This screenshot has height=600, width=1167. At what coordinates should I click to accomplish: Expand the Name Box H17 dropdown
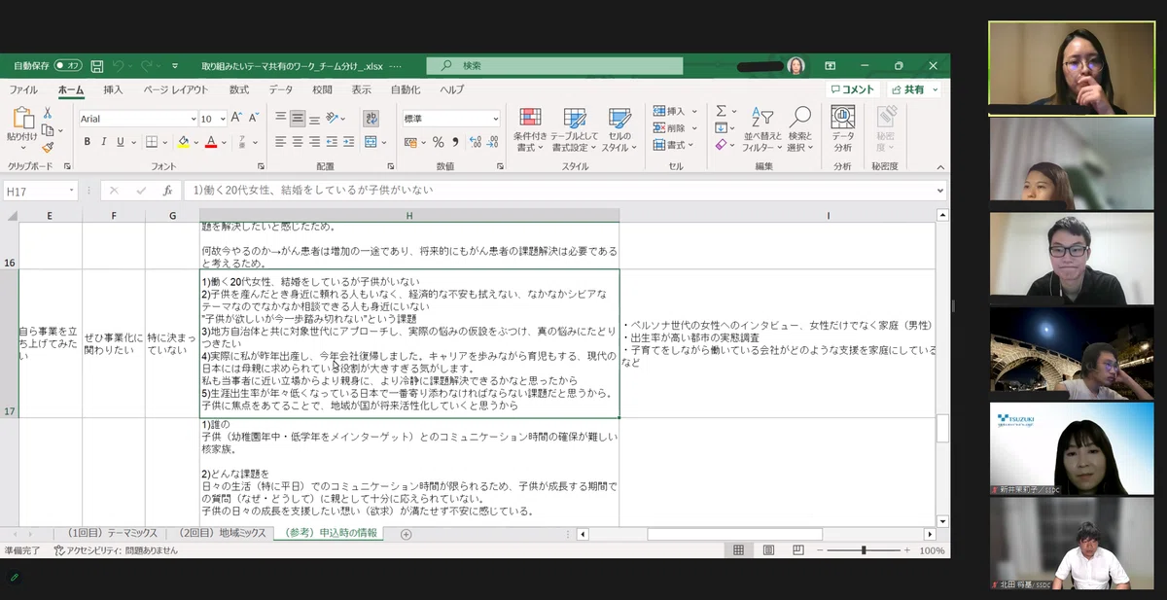pyautogui.click(x=71, y=192)
